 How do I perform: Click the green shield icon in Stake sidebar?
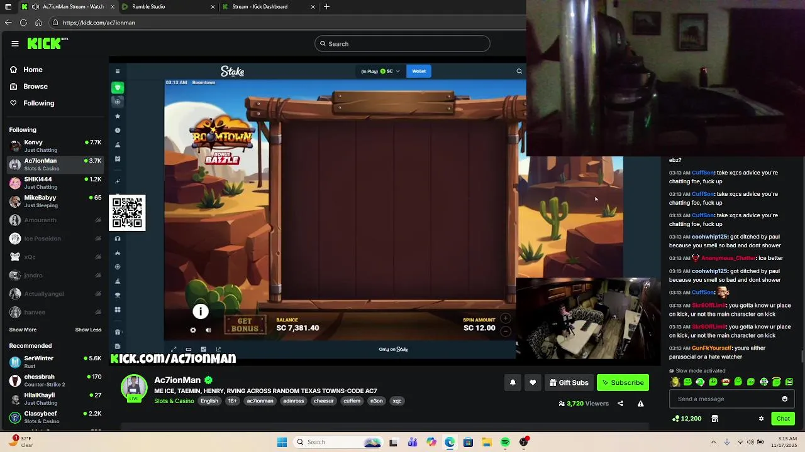[x=118, y=88]
